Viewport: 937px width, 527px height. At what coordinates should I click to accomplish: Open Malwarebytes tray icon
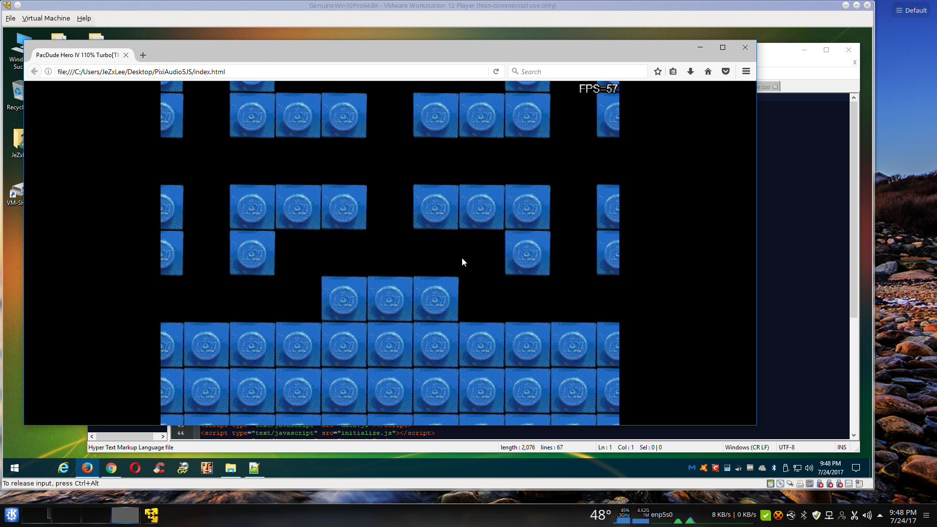tap(692, 468)
